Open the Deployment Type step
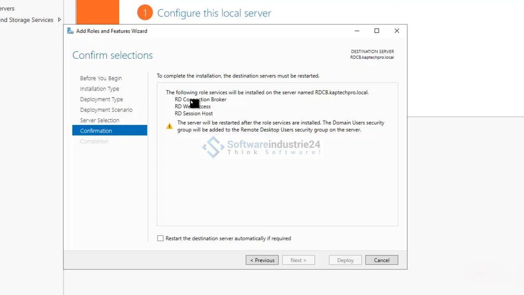 point(102,100)
